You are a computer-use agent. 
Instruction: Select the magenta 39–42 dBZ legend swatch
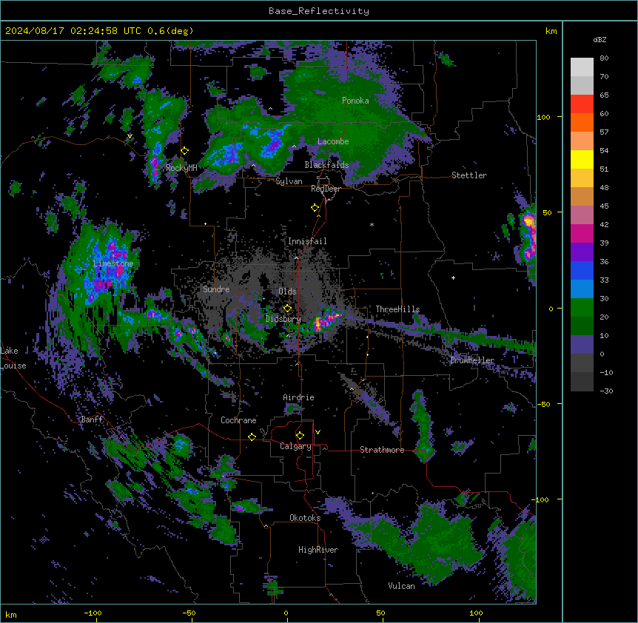(x=582, y=233)
